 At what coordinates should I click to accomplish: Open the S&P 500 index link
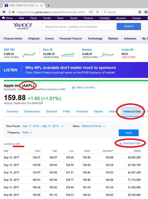[9, 50]
